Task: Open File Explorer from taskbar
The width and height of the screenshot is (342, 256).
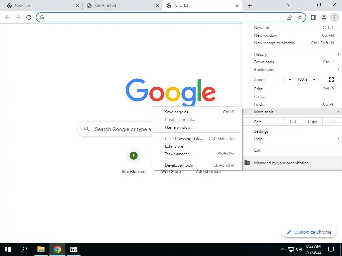Action: tap(41, 249)
